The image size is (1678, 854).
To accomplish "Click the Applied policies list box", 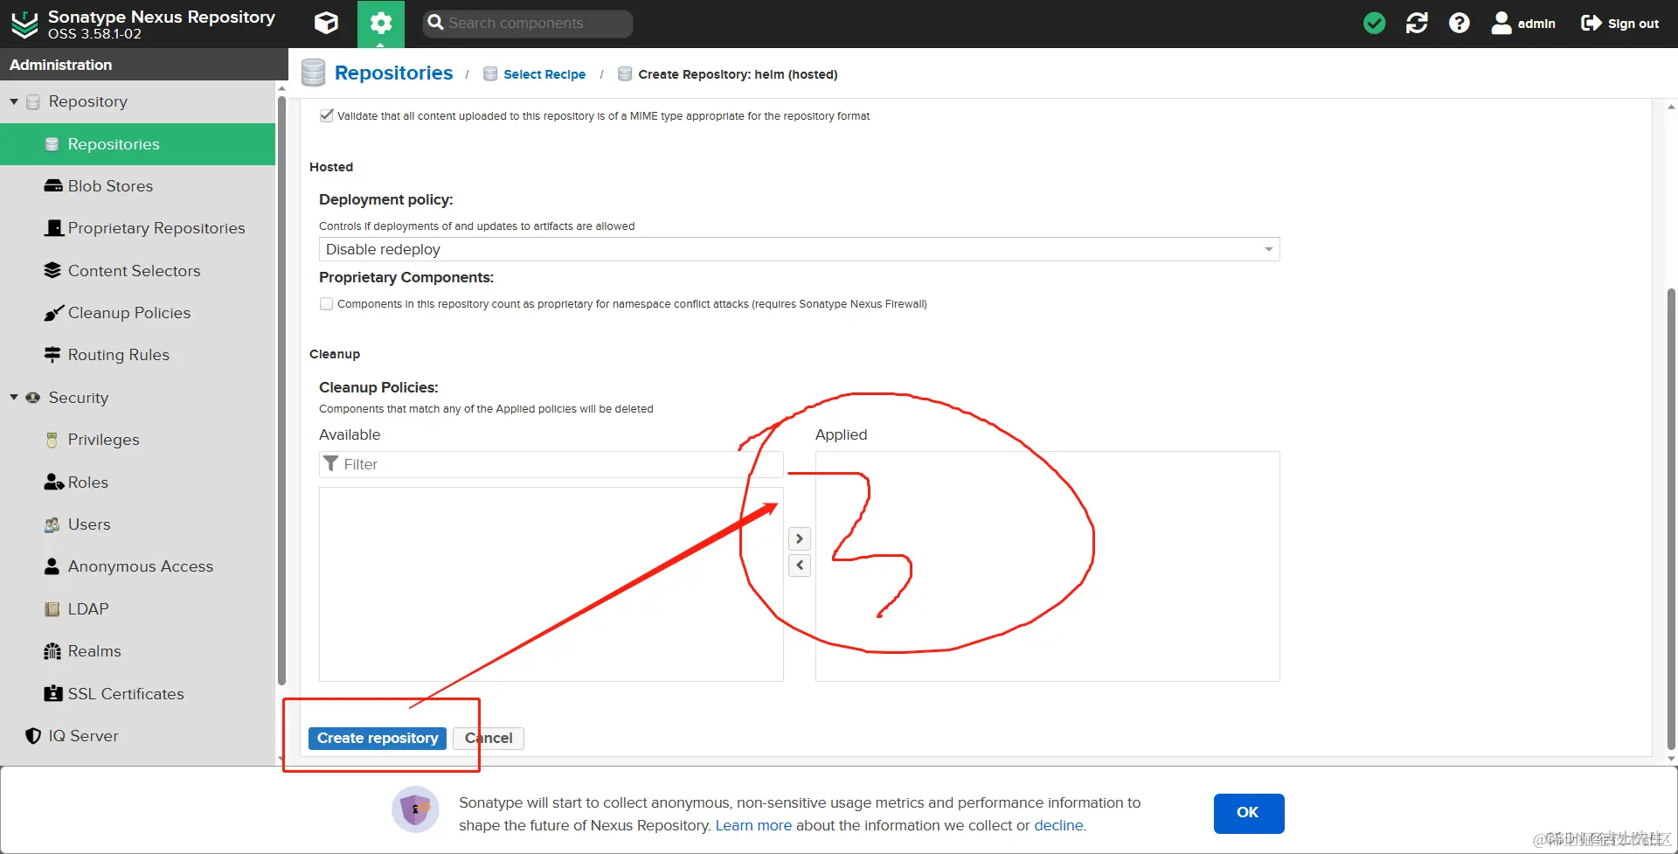I will point(1047,566).
